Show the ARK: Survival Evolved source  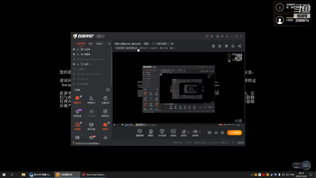74,74
